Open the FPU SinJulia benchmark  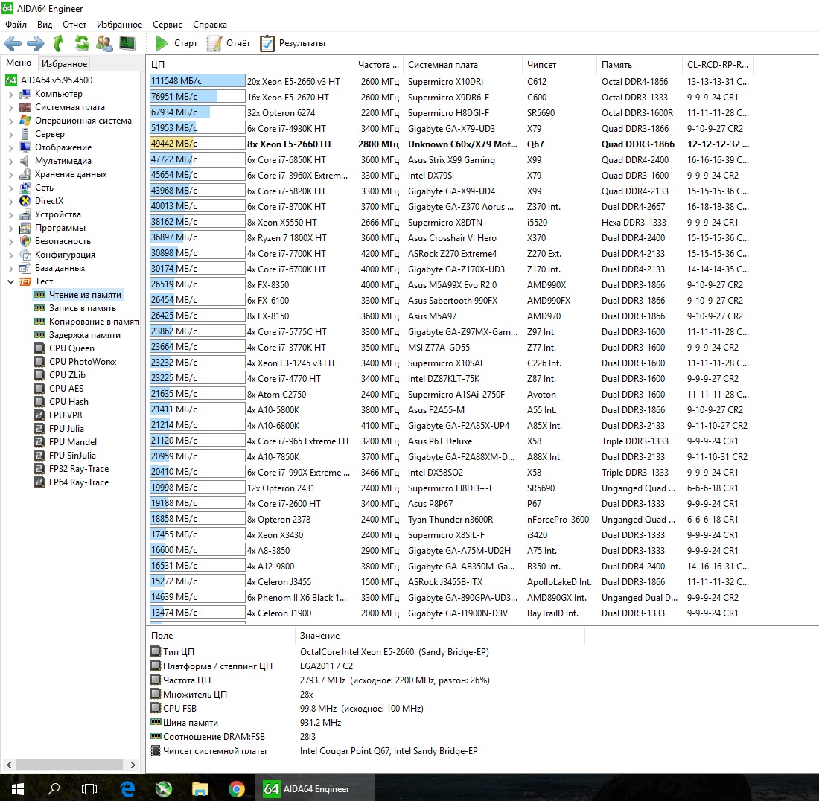(x=72, y=456)
